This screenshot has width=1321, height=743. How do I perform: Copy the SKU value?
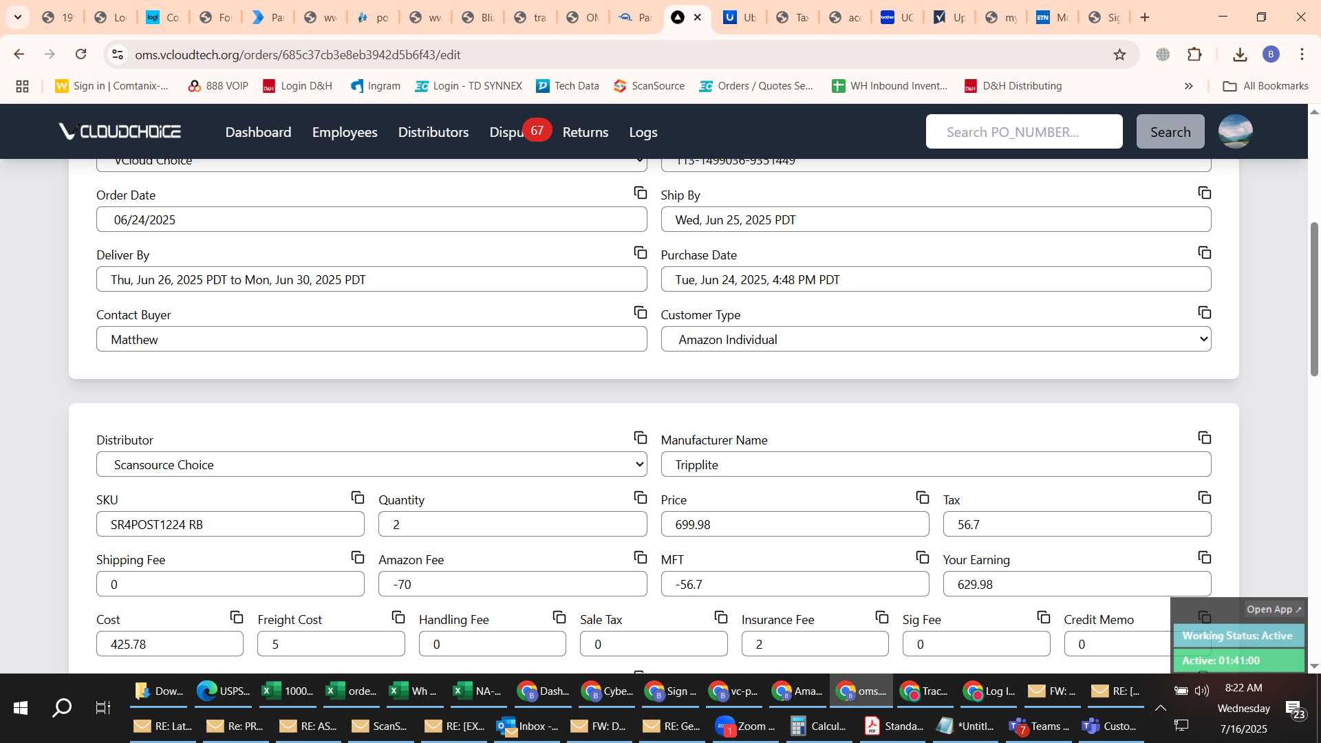coord(358,497)
